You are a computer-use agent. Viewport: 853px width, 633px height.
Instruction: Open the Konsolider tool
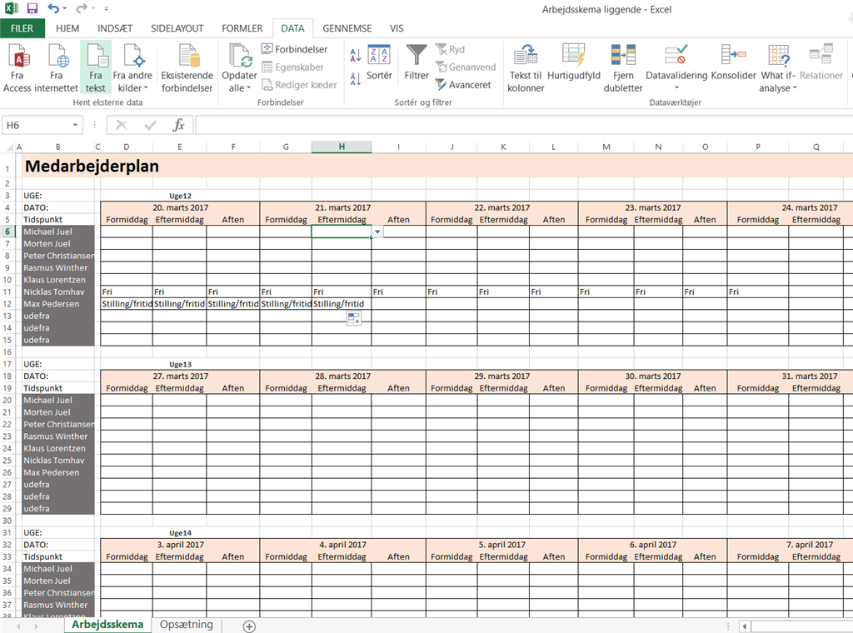point(733,62)
